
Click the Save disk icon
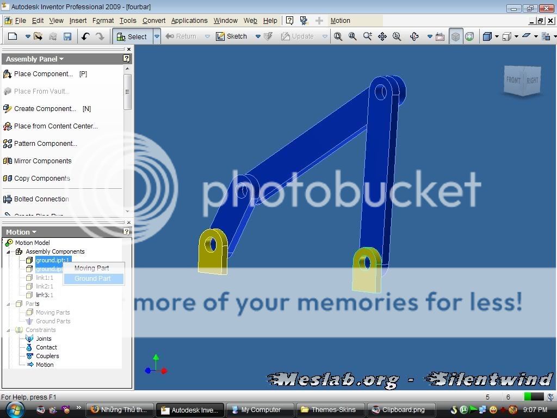67,36
